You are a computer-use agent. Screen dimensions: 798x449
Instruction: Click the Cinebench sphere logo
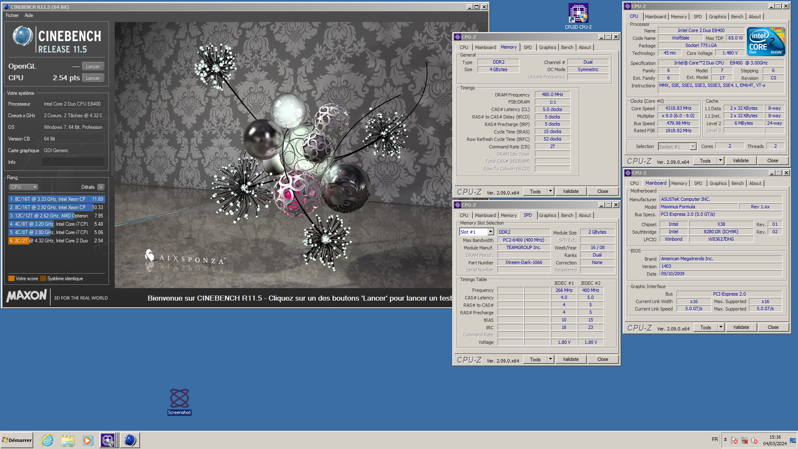click(x=22, y=36)
